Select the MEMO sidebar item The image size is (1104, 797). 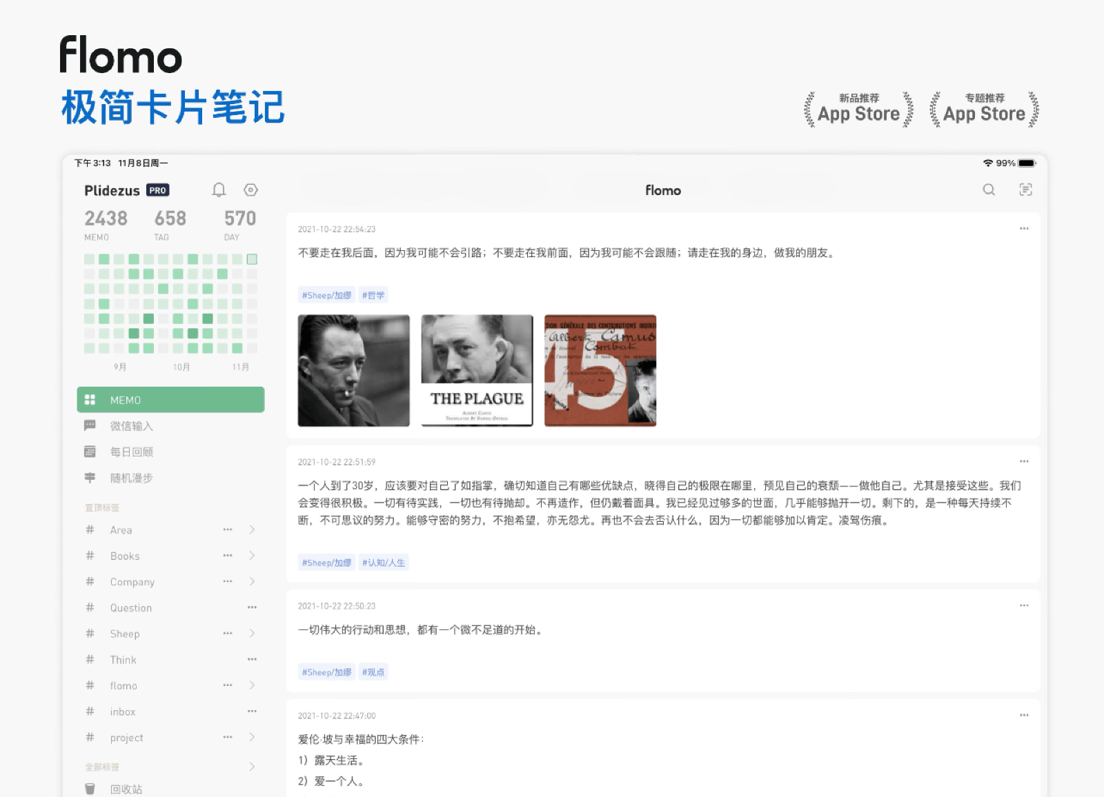point(170,400)
